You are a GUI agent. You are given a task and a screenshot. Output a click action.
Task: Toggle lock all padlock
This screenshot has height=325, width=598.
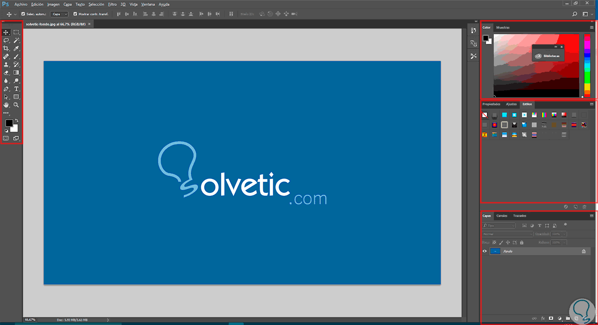(x=521, y=242)
